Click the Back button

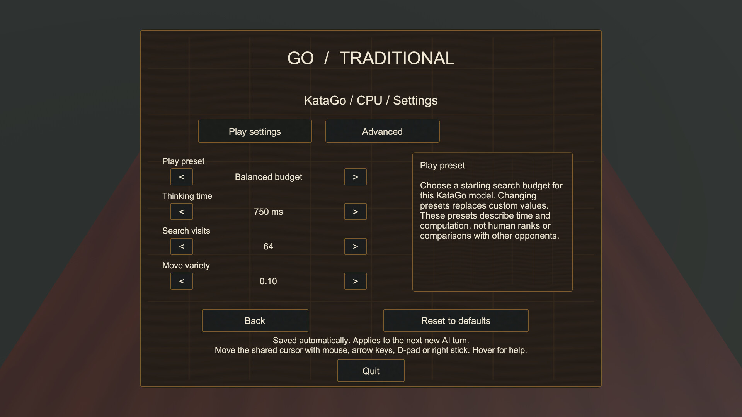(x=255, y=320)
